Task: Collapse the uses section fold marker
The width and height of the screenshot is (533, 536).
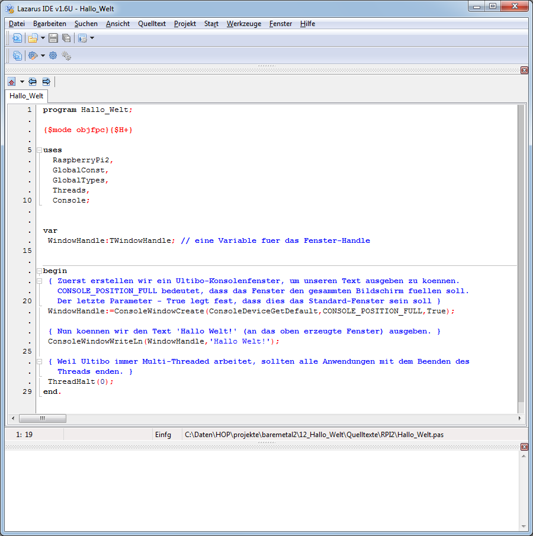Action: [39, 150]
